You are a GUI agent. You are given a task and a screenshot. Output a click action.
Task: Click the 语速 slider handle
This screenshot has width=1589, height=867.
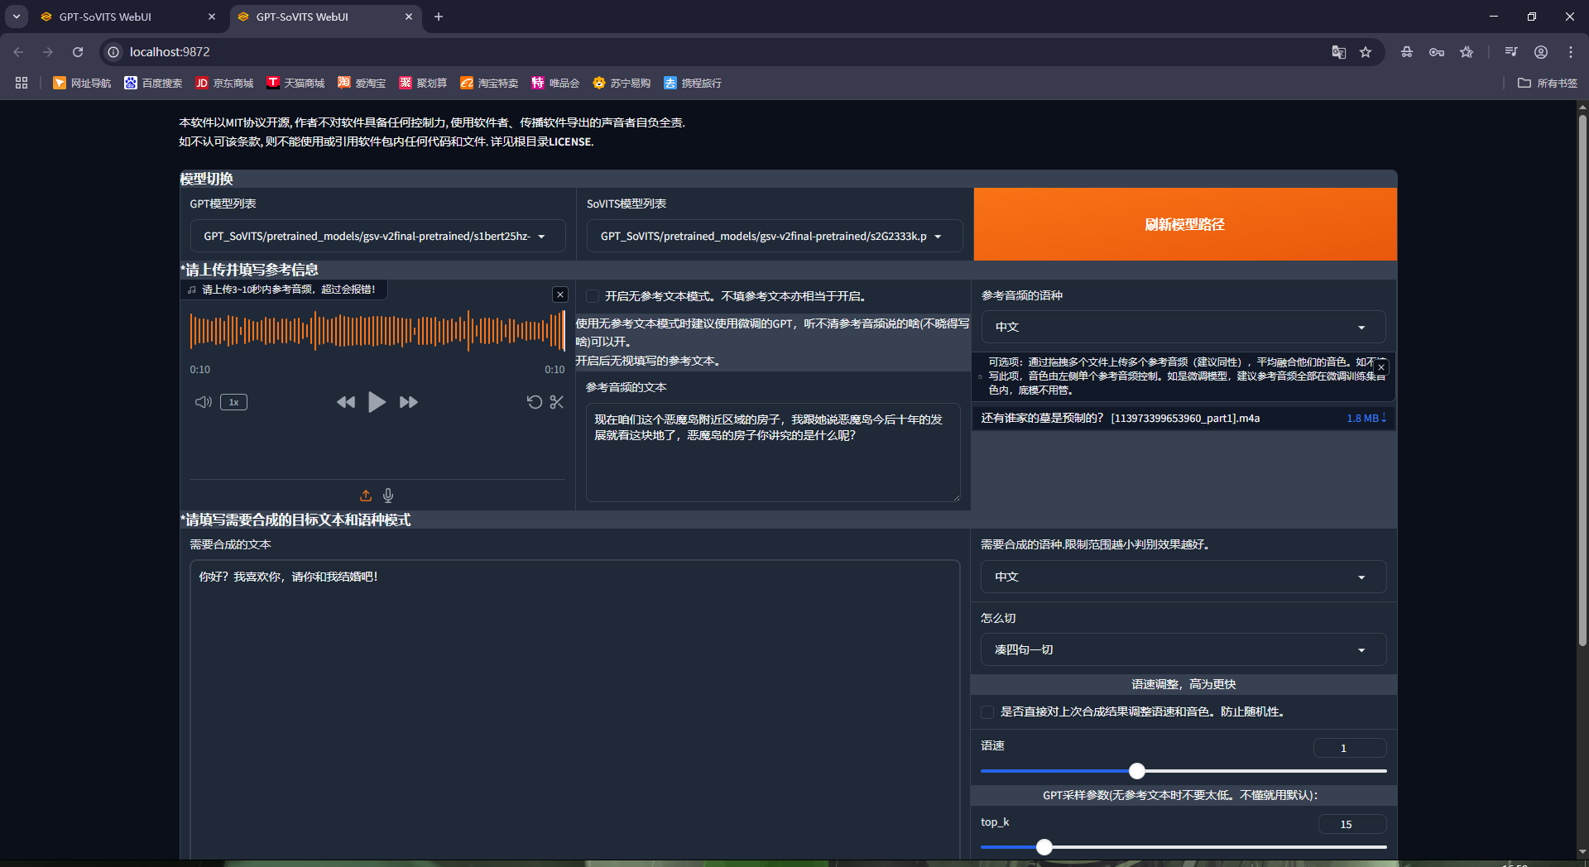tap(1137, 770)
